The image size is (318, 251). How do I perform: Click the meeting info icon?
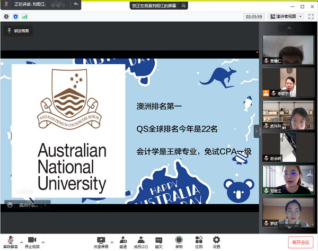[7, 16]
